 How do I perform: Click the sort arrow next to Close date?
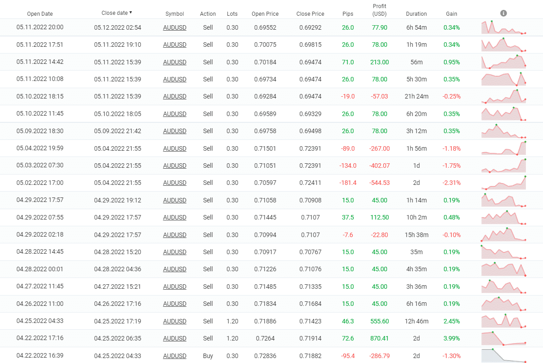(x=131, y=13)
